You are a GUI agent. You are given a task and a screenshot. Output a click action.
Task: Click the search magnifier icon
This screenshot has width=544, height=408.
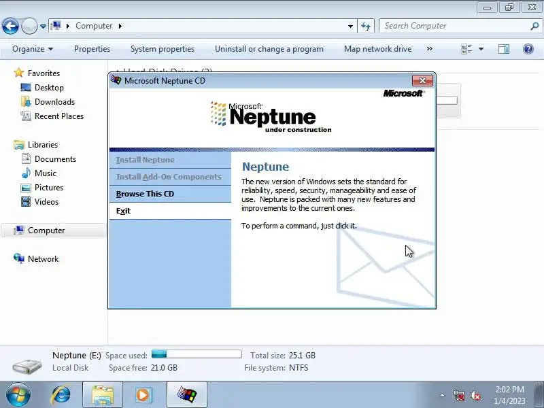click(534, 26)
